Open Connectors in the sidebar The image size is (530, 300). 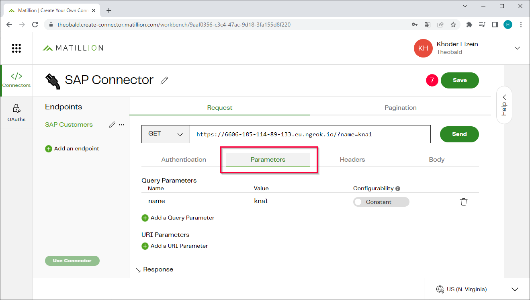click(x=16, y=80)
